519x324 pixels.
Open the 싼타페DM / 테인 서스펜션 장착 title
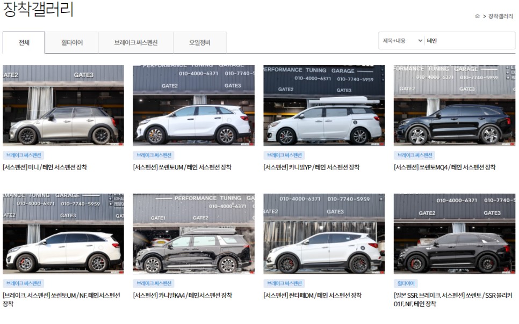point(312,296)
